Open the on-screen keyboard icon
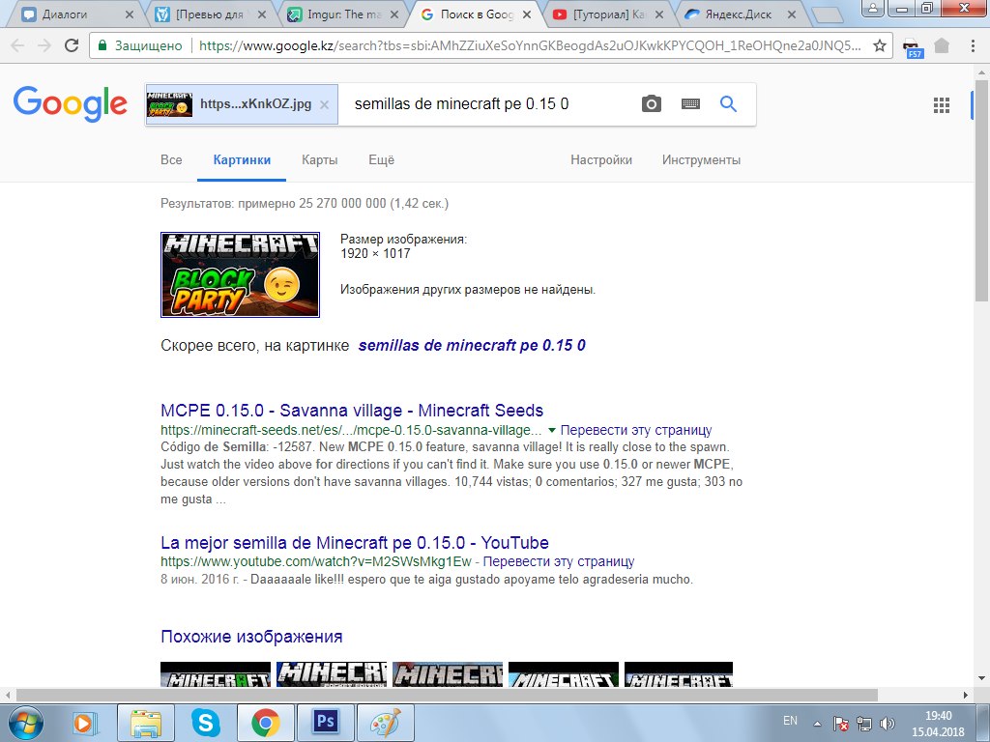Viewport: 990px width, 742px height. click(x=690, y=103)
